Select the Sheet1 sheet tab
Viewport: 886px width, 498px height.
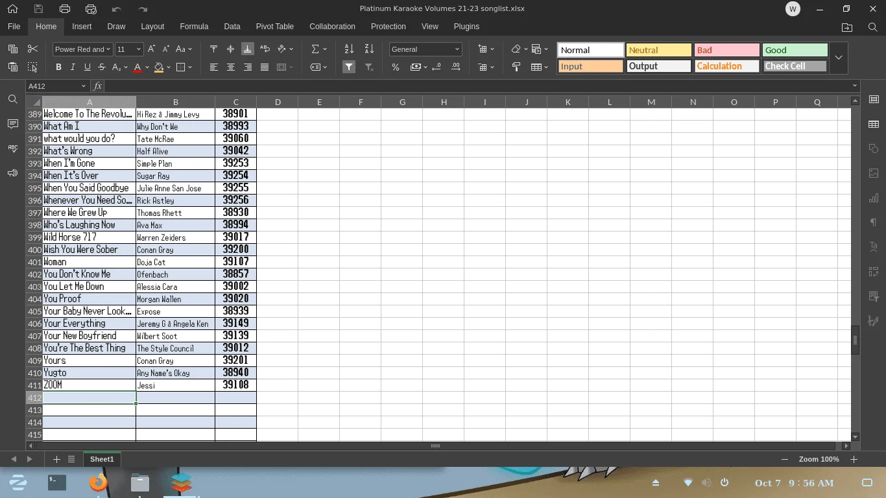[x=102, y=459]
